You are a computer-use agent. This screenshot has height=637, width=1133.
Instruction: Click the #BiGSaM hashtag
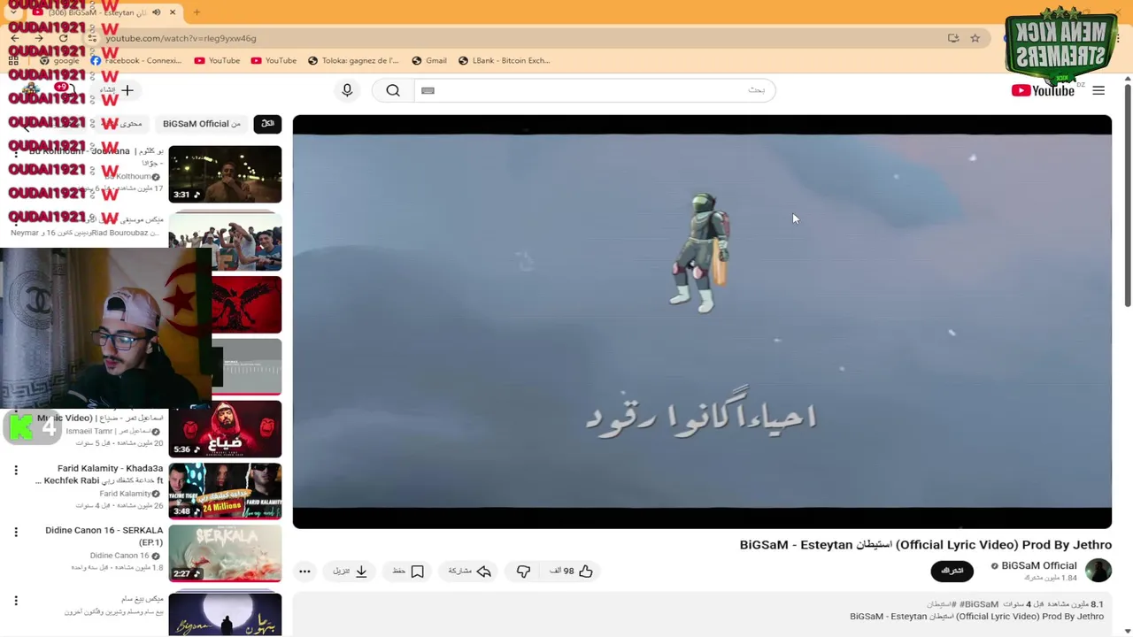coord(979,604)
